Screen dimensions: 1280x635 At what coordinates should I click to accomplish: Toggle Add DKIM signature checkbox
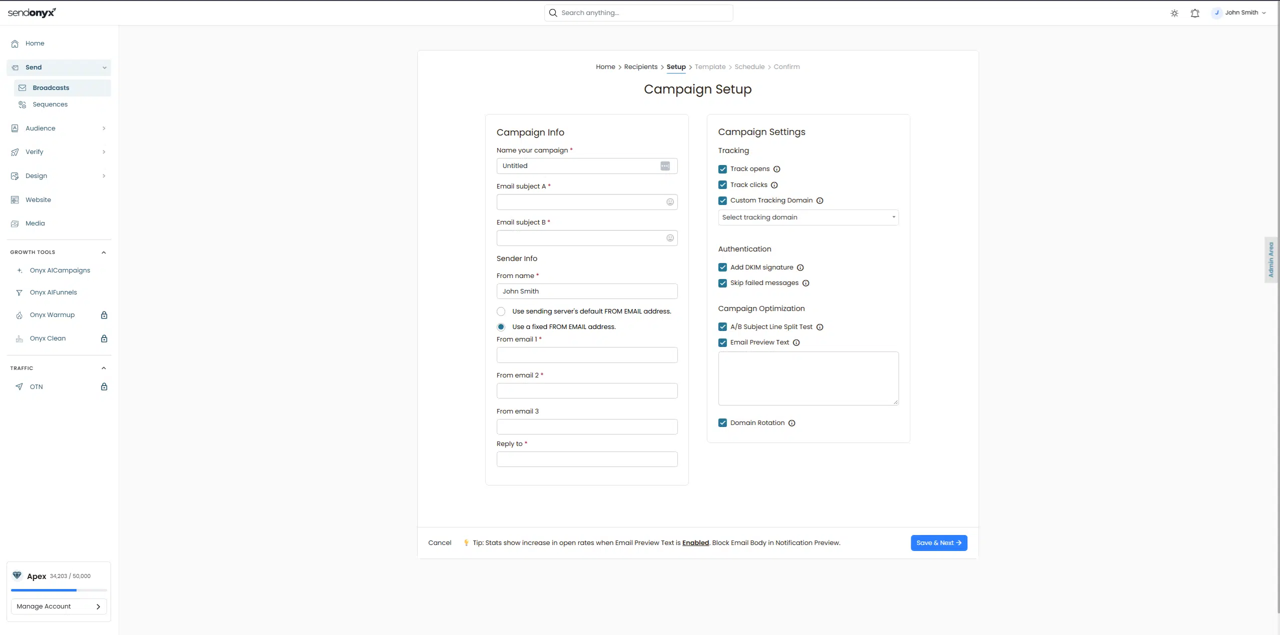coord(722,267)
